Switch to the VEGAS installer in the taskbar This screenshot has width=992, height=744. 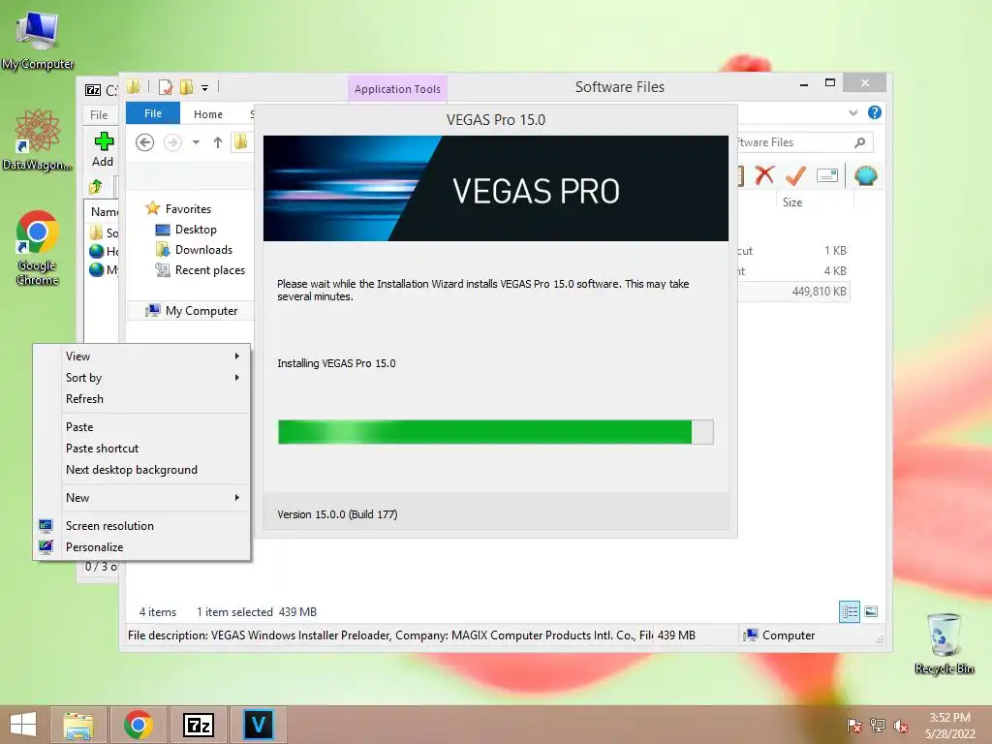pos(258,725)
